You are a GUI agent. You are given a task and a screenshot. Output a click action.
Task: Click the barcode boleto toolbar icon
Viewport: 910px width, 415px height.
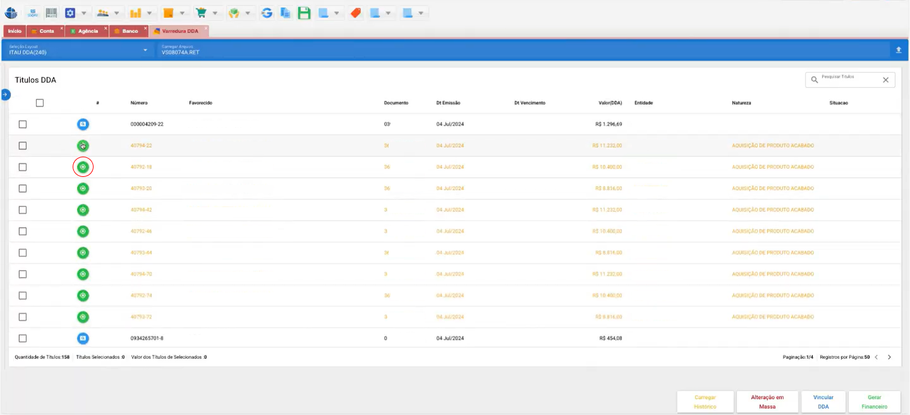[51, 13]
